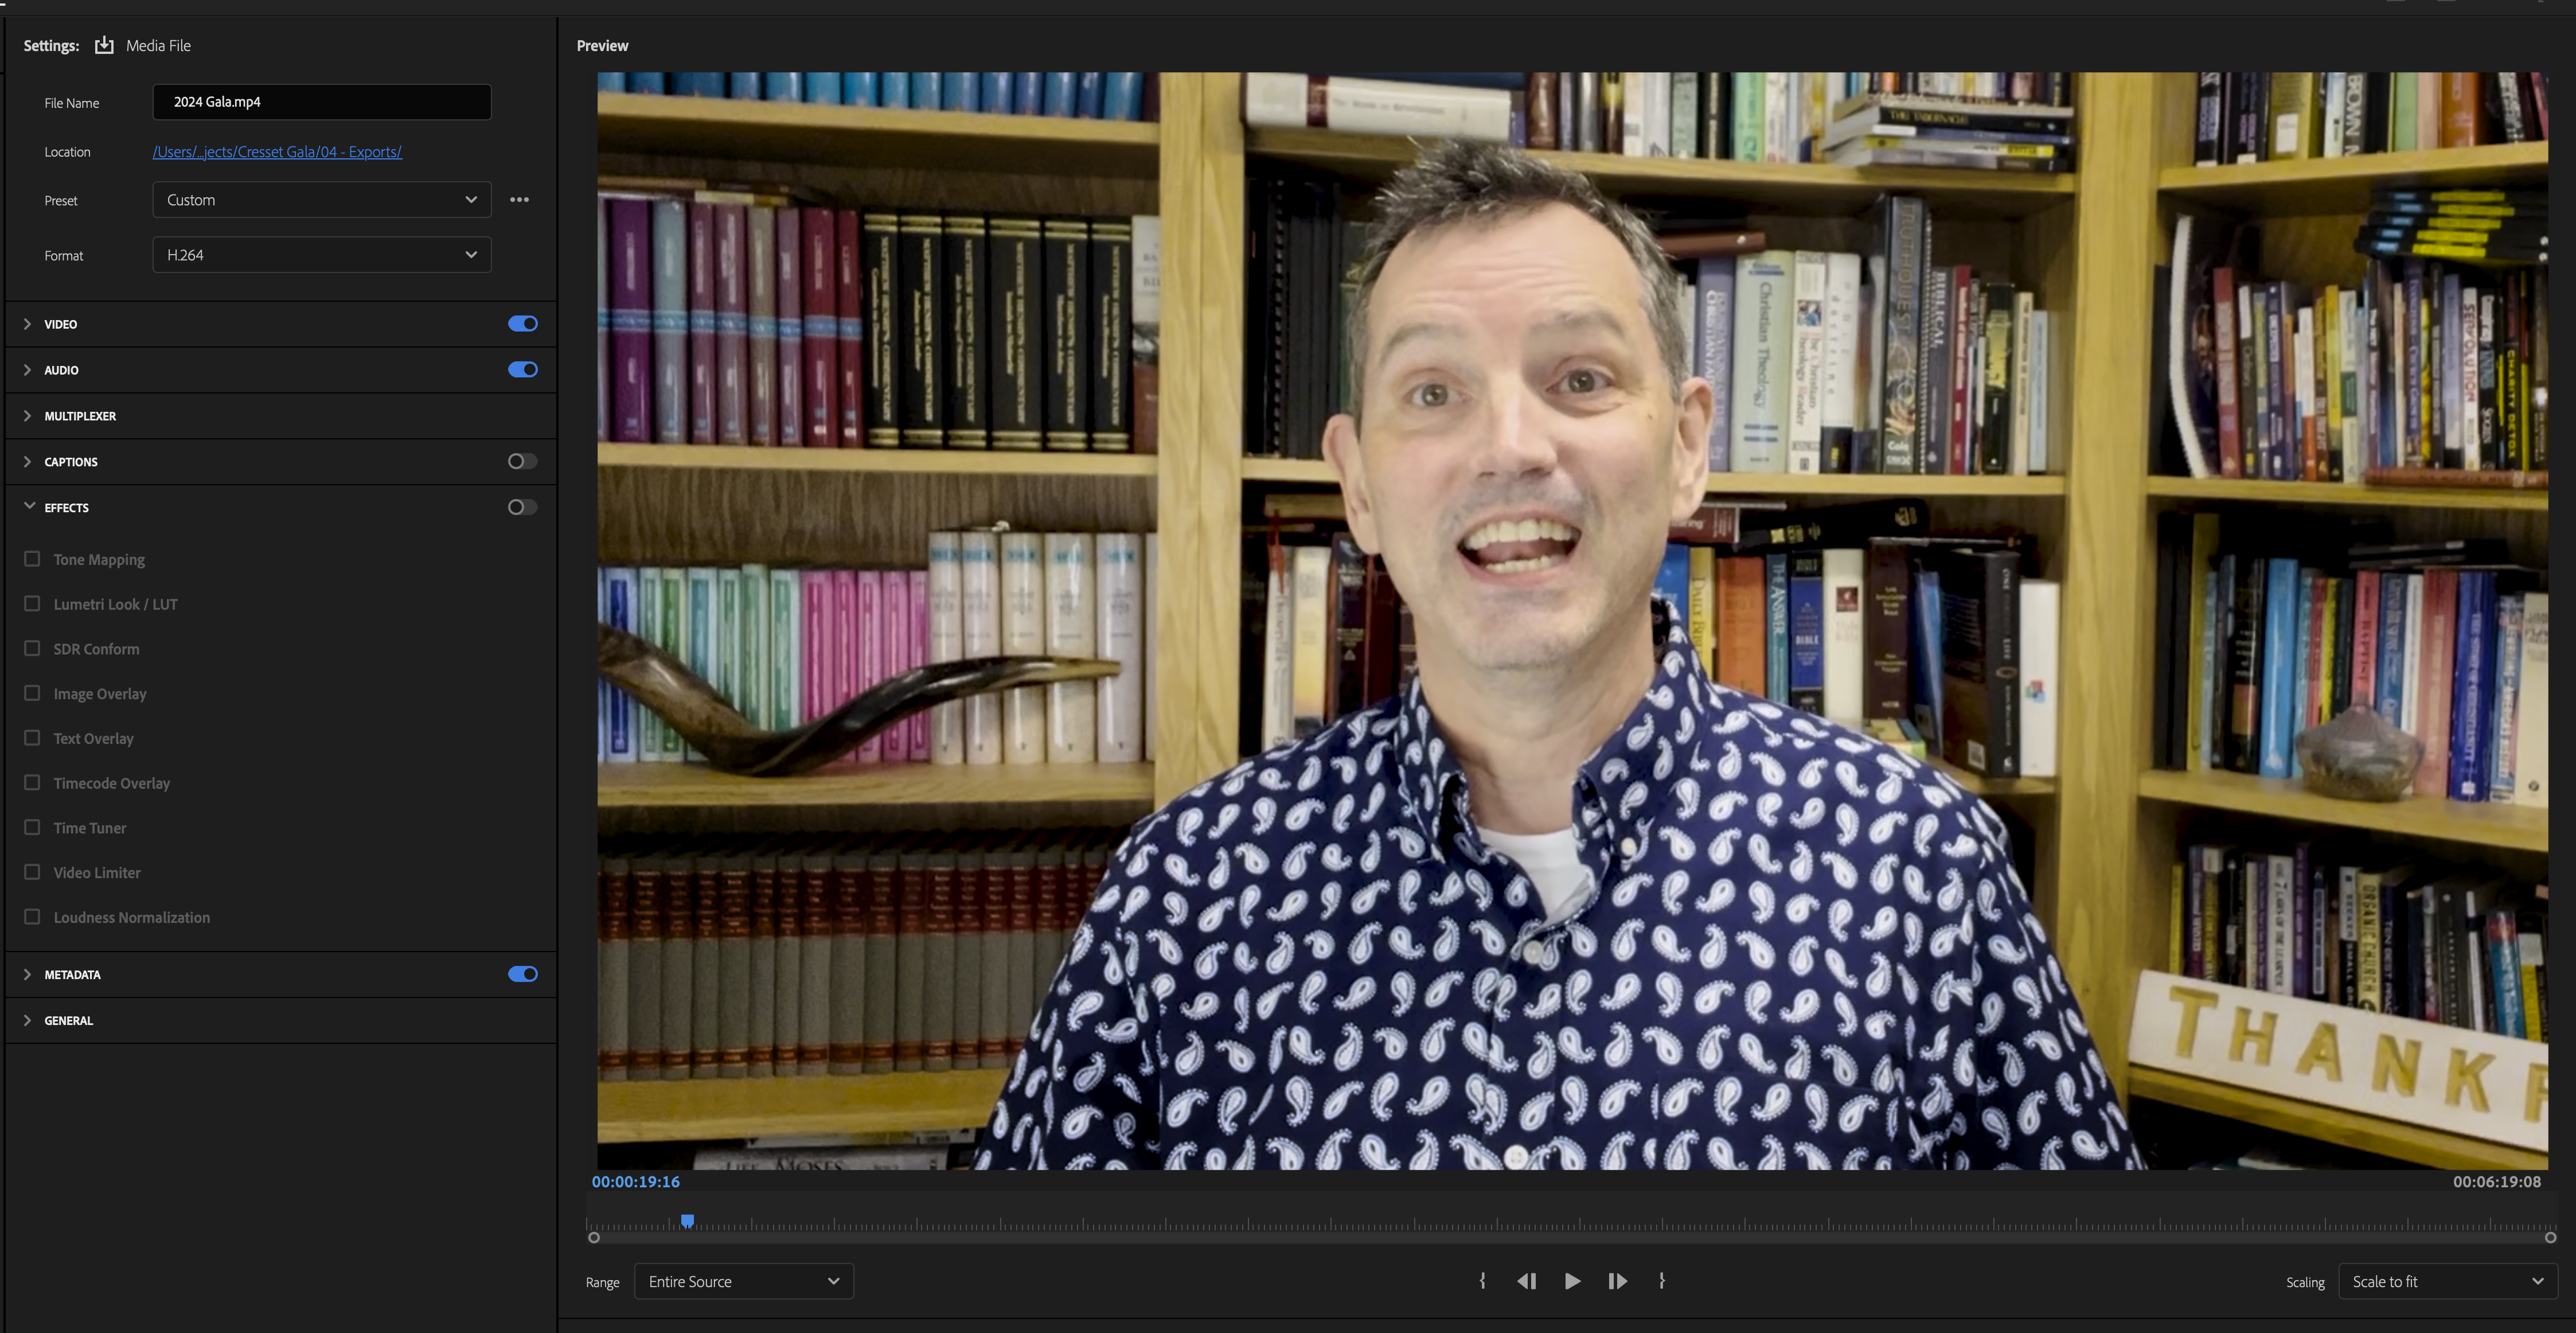Check the Lumetri Look / LUT checkbox
Screen dimensions: 2576x1333
tap(32, 604)
